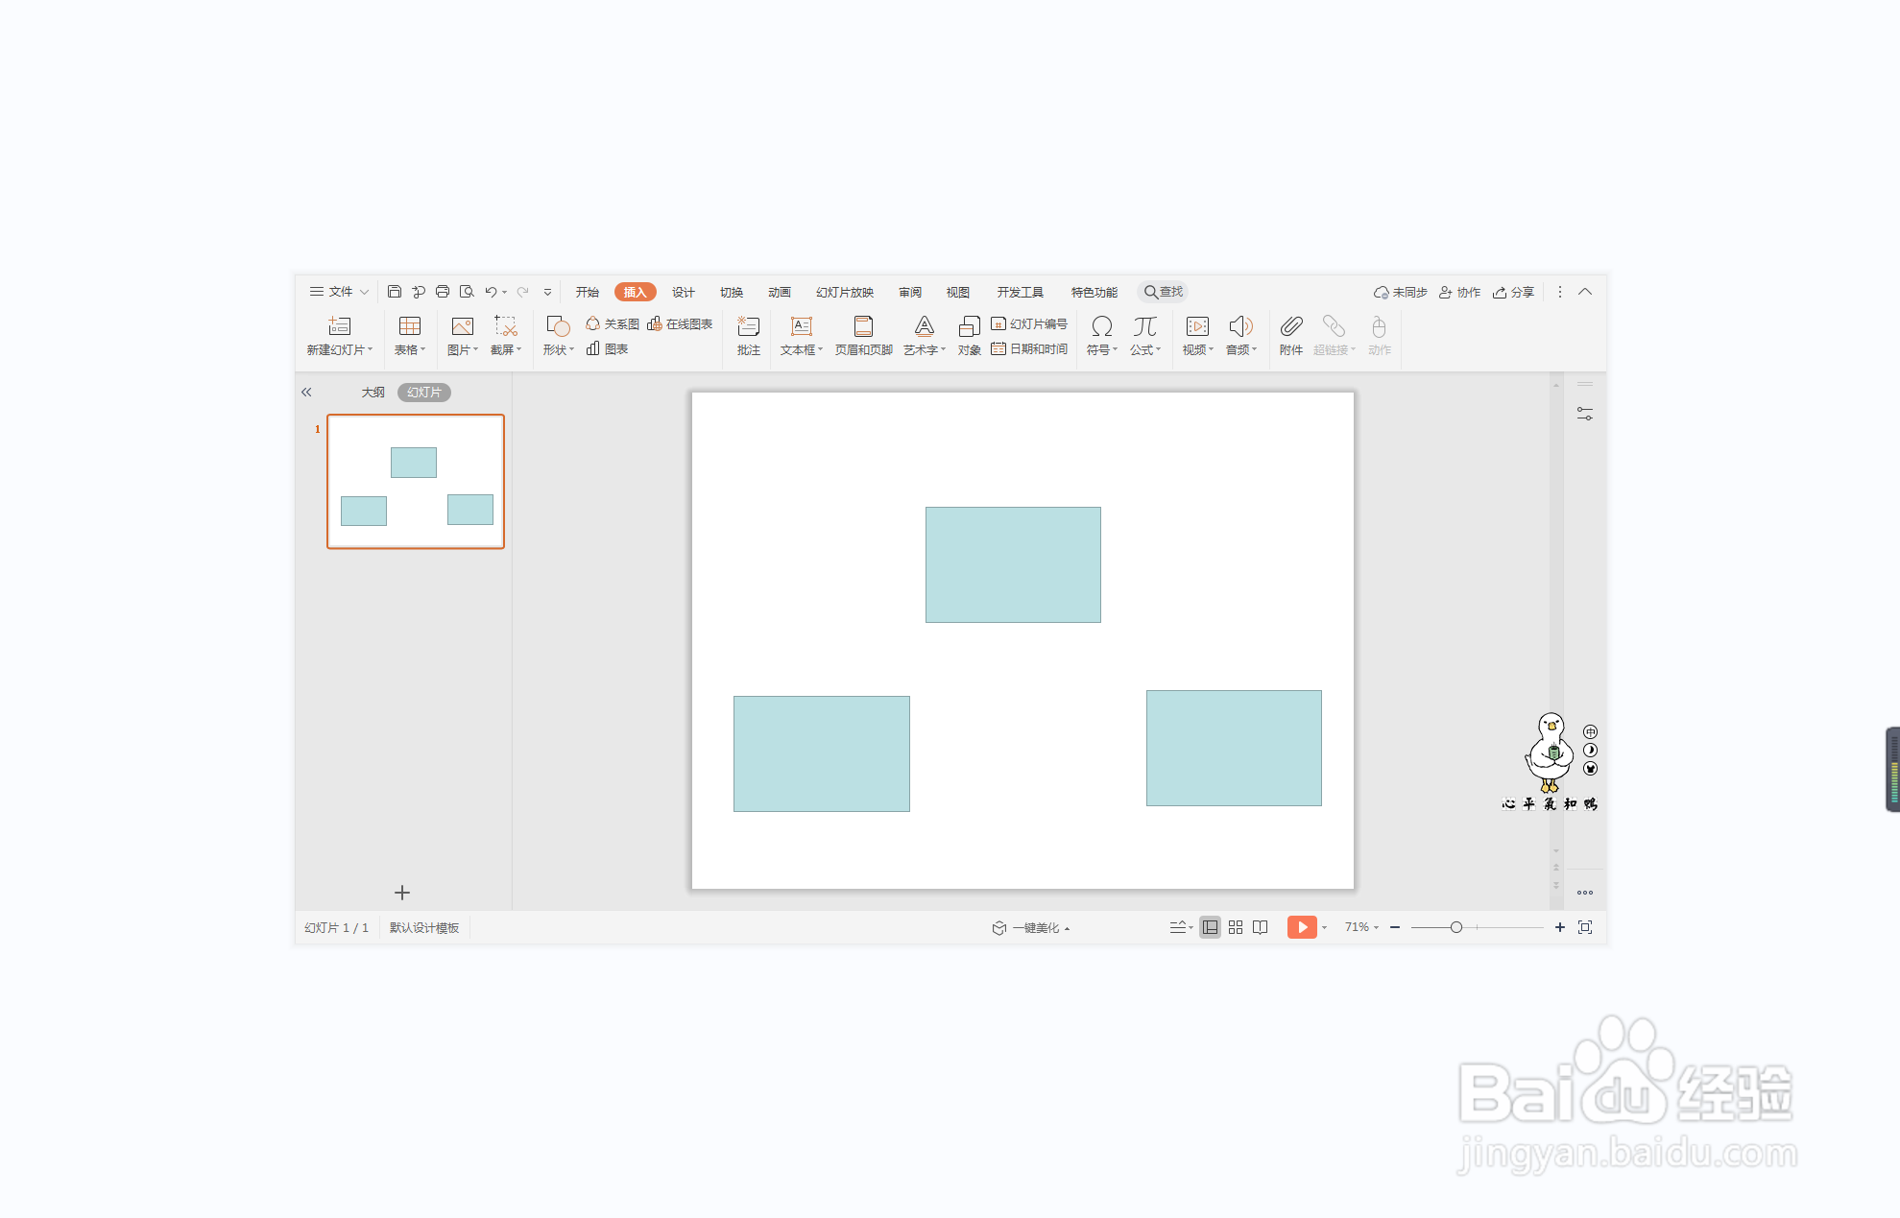Click the Save icon in quick toolbar
The height and width of the screenshot is (1218, 1900).
[x=394, y=292]
